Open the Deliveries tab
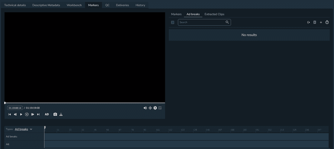This screenshot has width=334, height=149. point(123,5)
